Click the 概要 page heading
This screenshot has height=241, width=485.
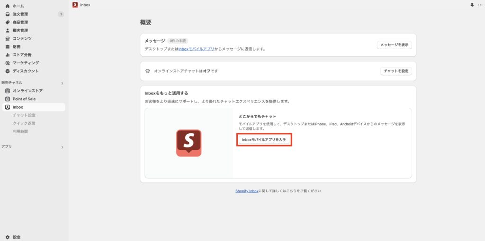click(146, 23)
